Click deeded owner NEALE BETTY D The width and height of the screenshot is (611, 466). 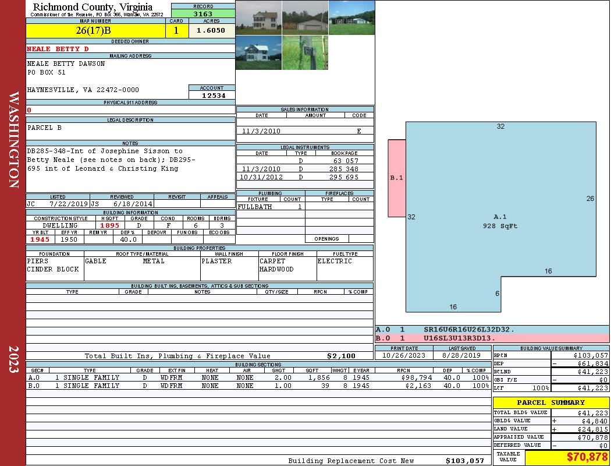(x=58, y=49)
